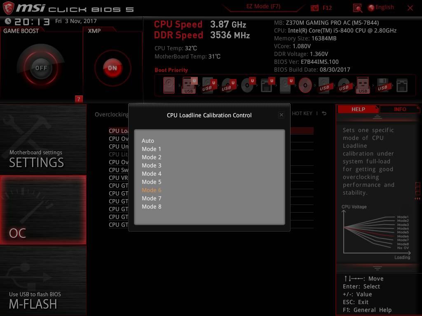Click the F12 screenshot label

point(327,8)
